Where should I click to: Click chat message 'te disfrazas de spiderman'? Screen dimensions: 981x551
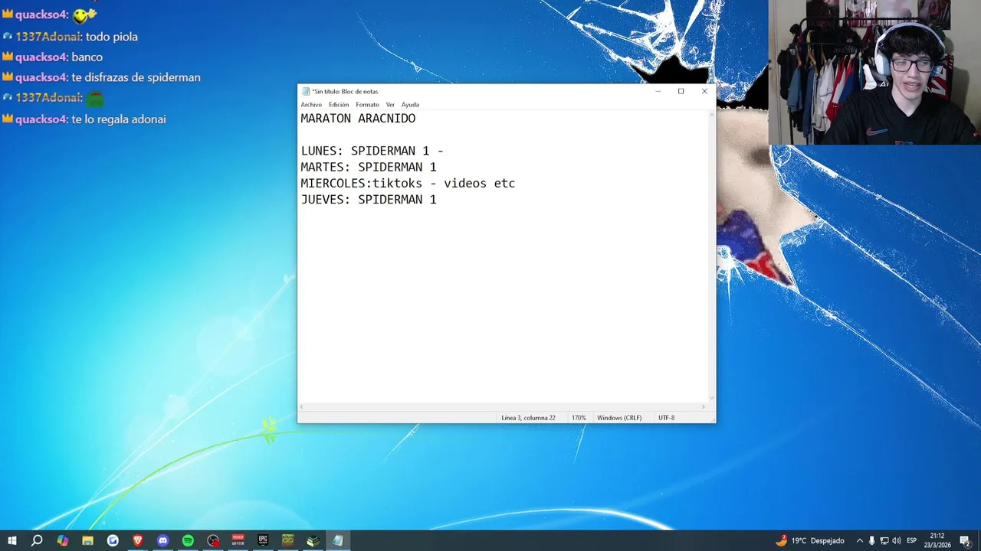[x=136, y=77]
